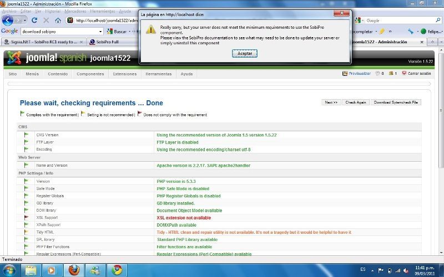Click Download Systemcheck File button
Viewport: 444px width, 277px height.
click(396, 102)
